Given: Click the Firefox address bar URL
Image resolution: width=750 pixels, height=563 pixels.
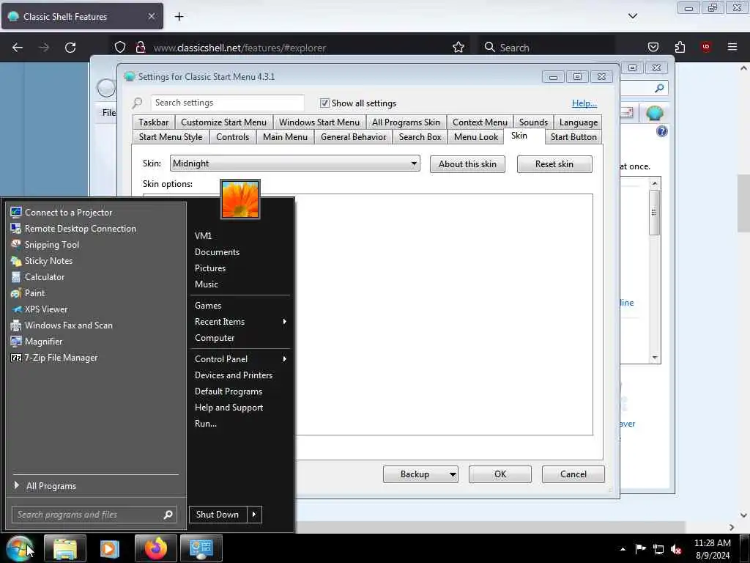Looking at the screenshot, I should click(x=240, y=48).
